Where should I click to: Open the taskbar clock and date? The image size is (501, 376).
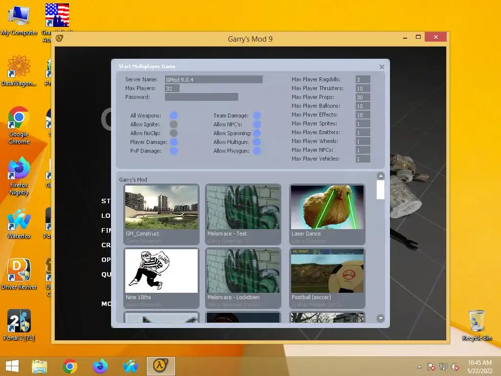click(479, 367)
